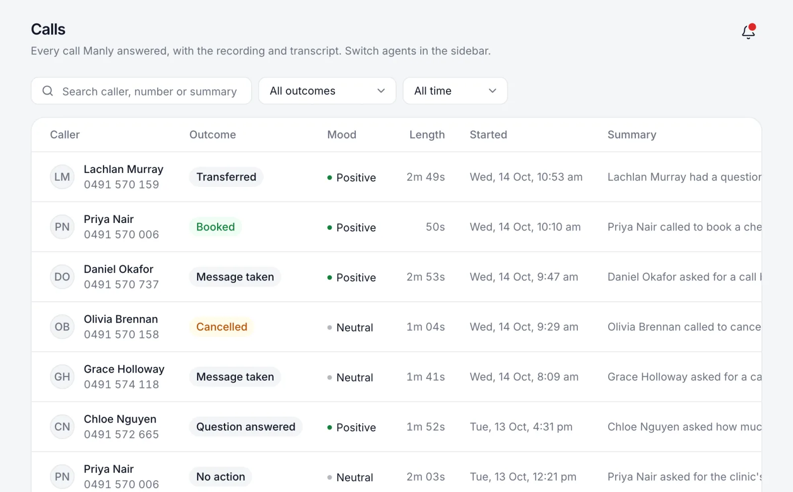Focus the search caller, number or summary field
793x492 pixels.
tap(141, 91)
